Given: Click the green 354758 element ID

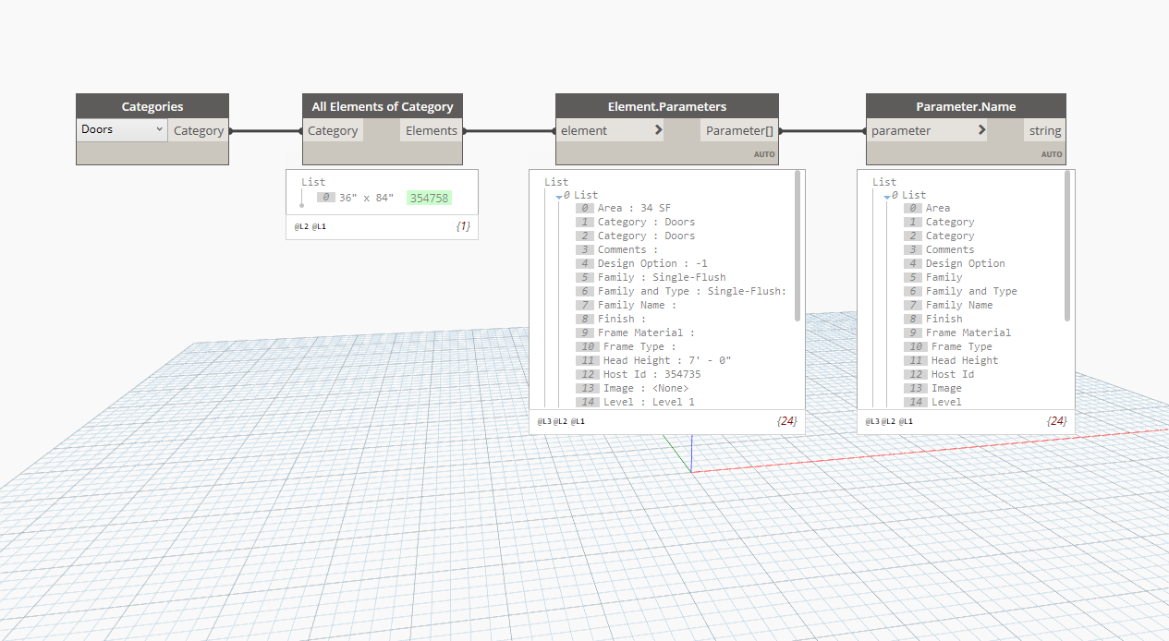Looking at the screenshot, I should tap(429, 198).
